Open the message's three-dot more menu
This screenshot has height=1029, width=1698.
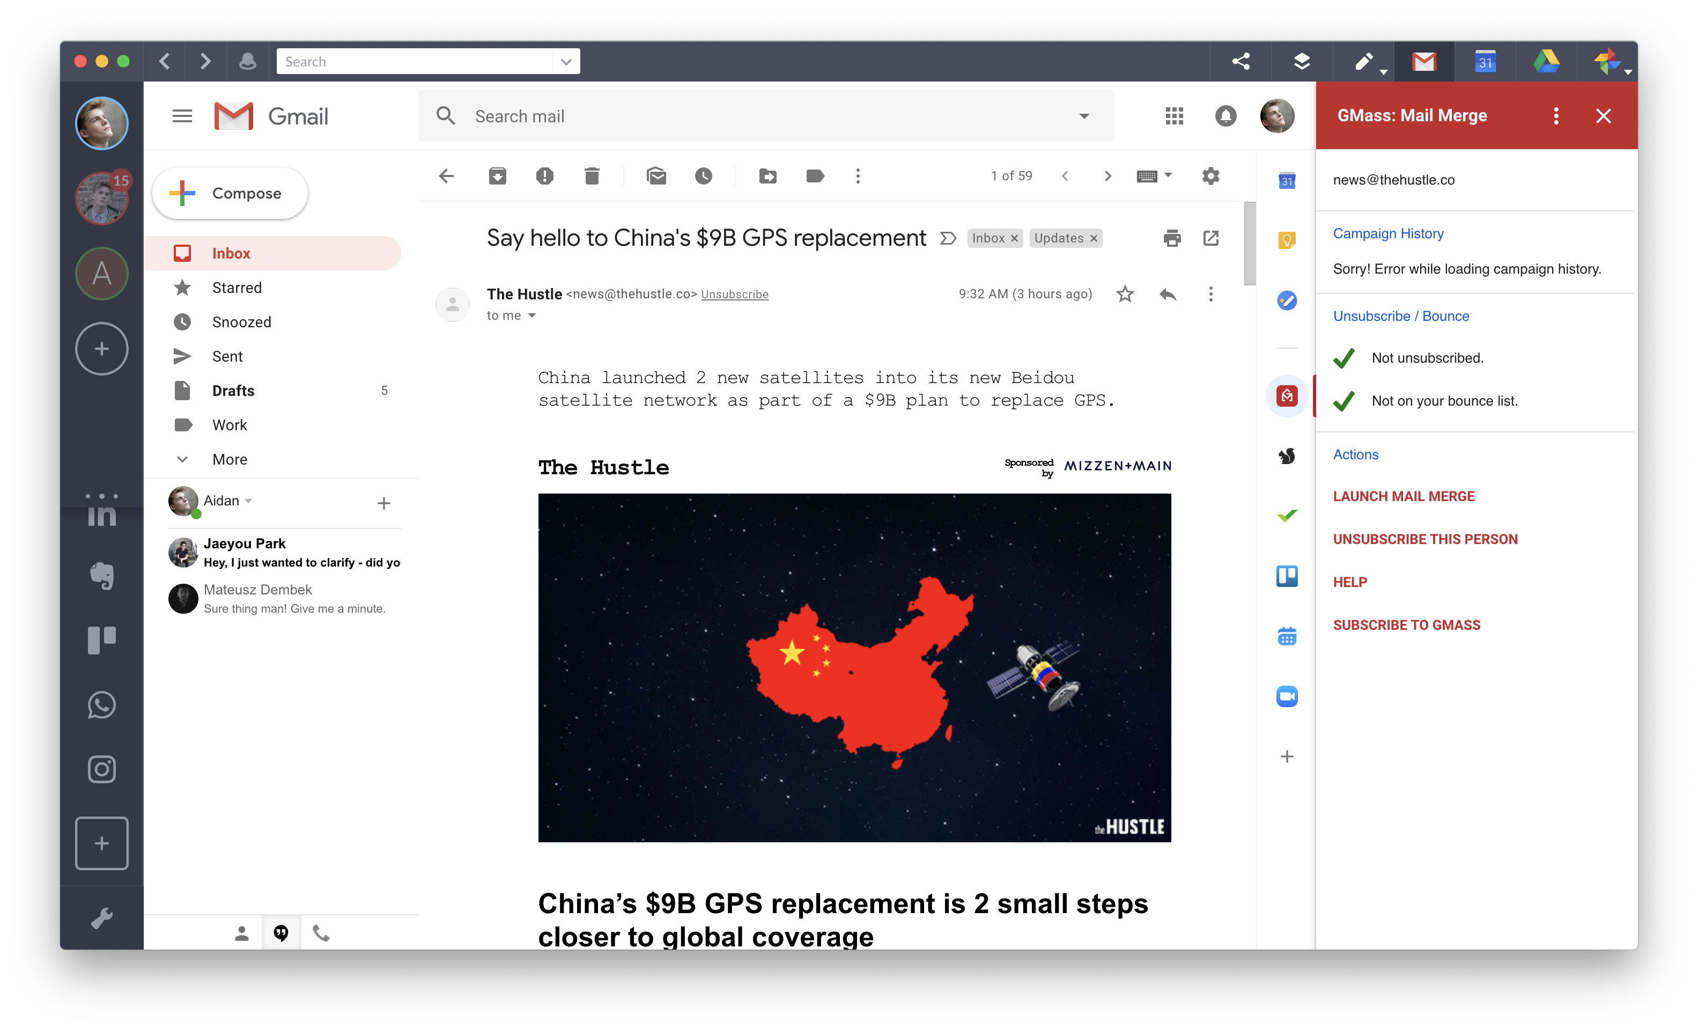pyautogui.click(x=1210, y=295)
